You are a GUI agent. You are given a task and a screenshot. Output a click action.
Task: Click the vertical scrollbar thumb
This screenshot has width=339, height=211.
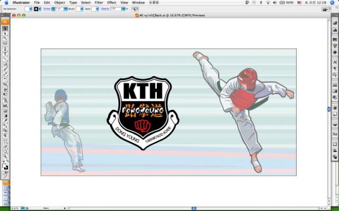click(329, 109)
